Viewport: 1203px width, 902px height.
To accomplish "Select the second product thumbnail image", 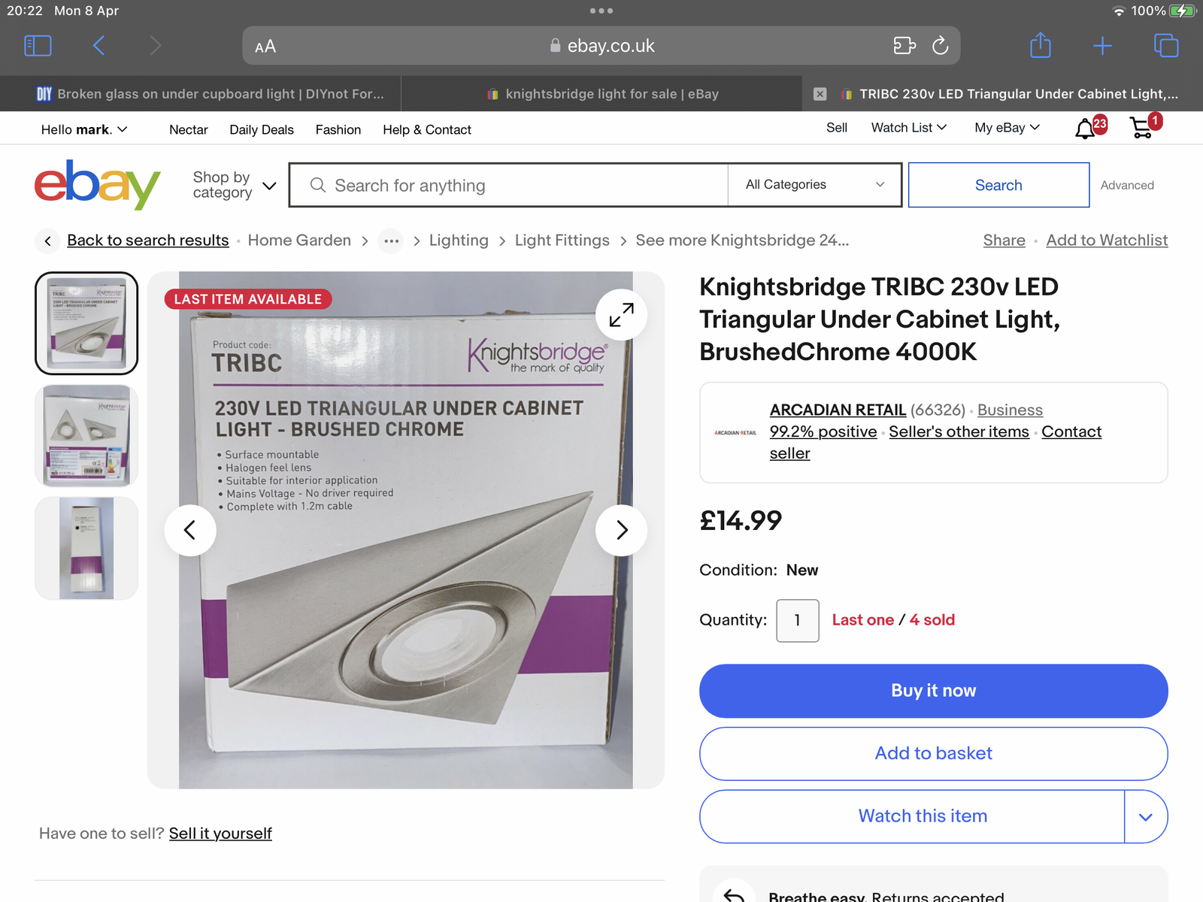I will point(86,436).
